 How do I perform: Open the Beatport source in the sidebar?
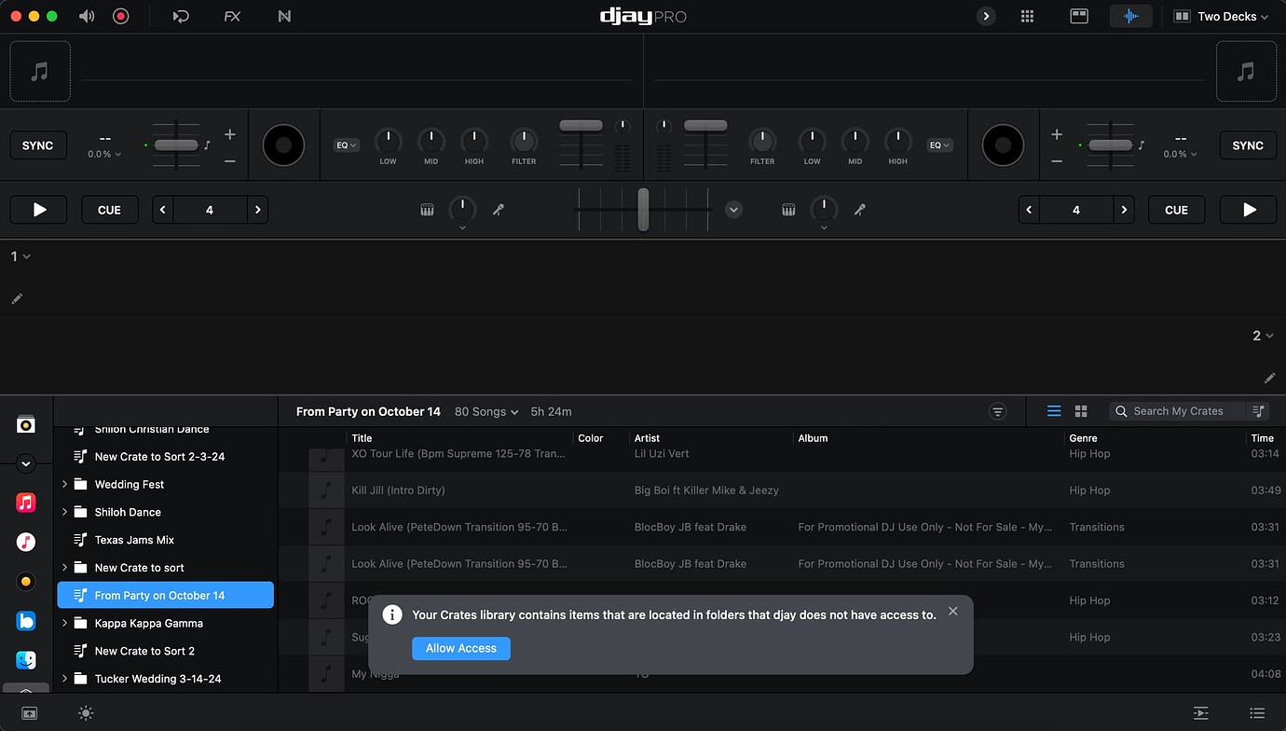click(x=25, y=581)
